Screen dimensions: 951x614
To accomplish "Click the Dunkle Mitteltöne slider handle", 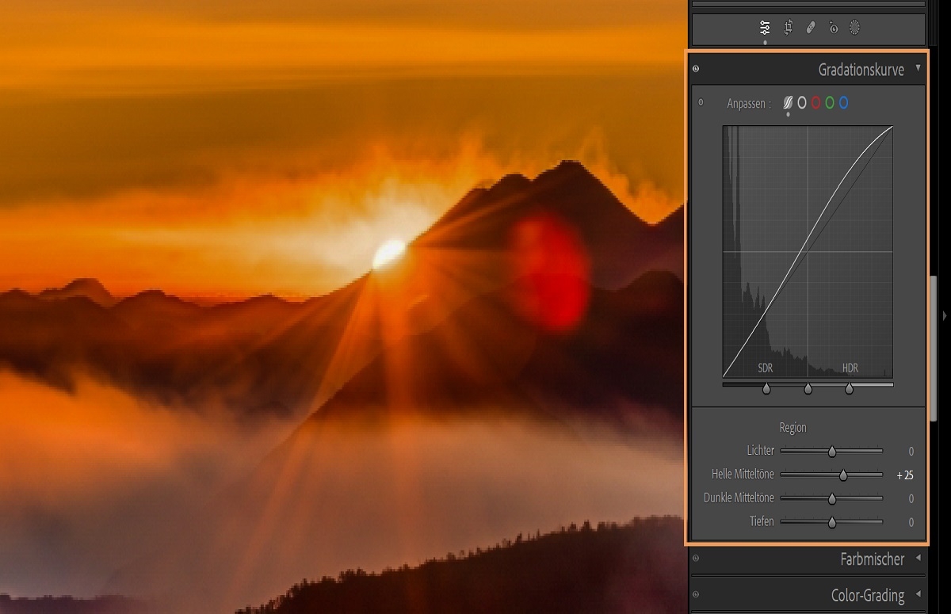I will point(832,499).
